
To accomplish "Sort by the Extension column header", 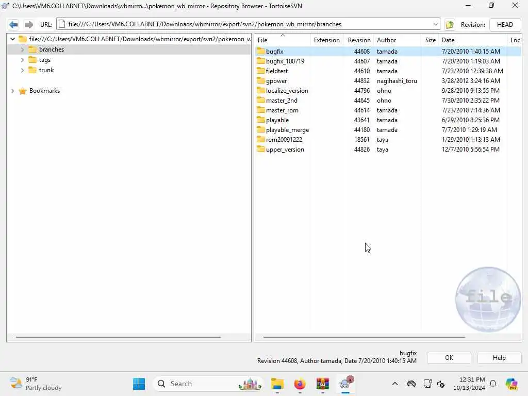I will (326, 40).
